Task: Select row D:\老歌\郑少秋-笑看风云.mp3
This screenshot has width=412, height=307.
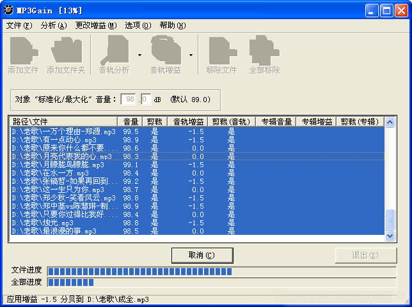Action: tap(197, 198)
